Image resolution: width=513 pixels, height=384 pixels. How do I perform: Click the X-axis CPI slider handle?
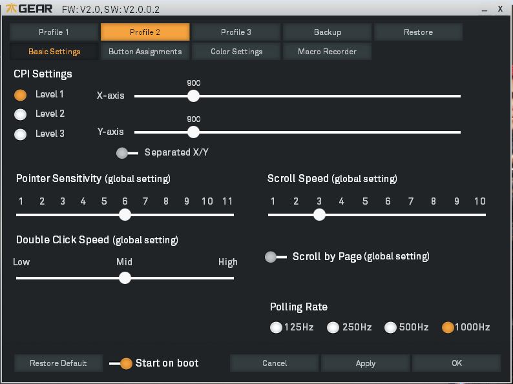coord(193,96)
